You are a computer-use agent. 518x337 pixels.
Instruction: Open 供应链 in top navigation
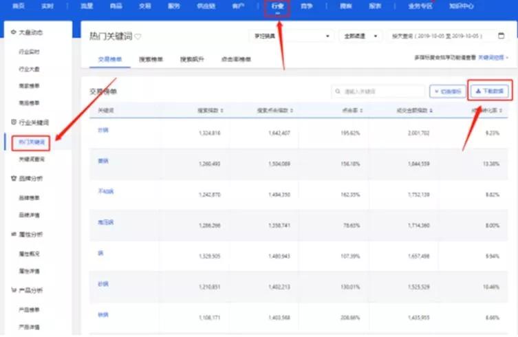(206, 6)
